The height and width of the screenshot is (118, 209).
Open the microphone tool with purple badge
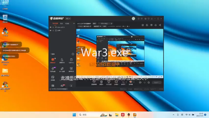pos(53,69)
